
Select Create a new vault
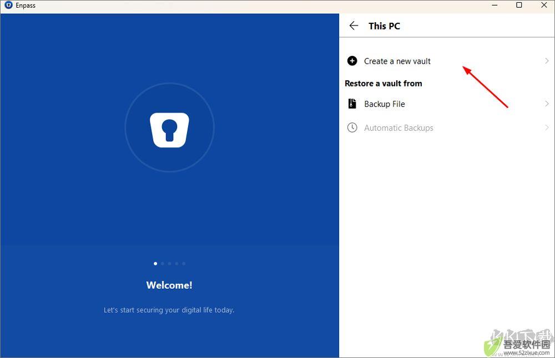point(447,61)
